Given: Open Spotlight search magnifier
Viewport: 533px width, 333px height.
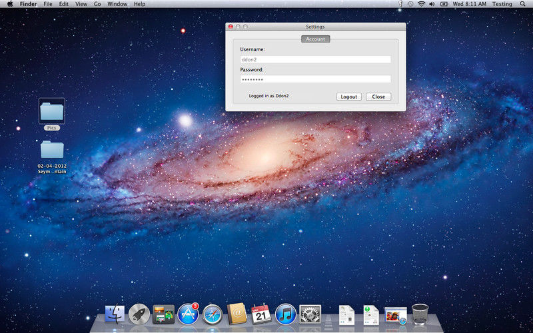Looking at the screenshot, I should coord(522,4).
